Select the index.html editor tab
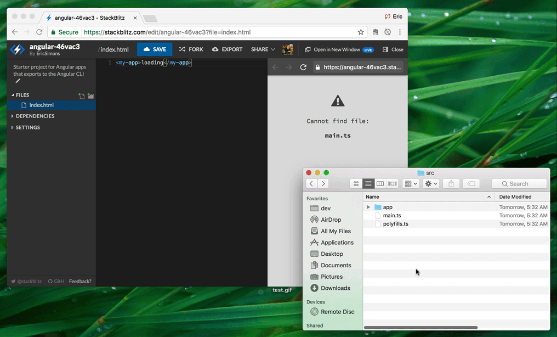Screen dimensions: 557x337 pos(113,49)
